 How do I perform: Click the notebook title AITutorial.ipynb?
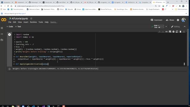point(20,18)
